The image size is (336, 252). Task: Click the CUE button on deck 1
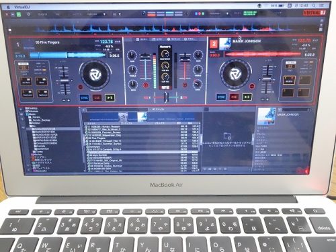click(97, 98)
